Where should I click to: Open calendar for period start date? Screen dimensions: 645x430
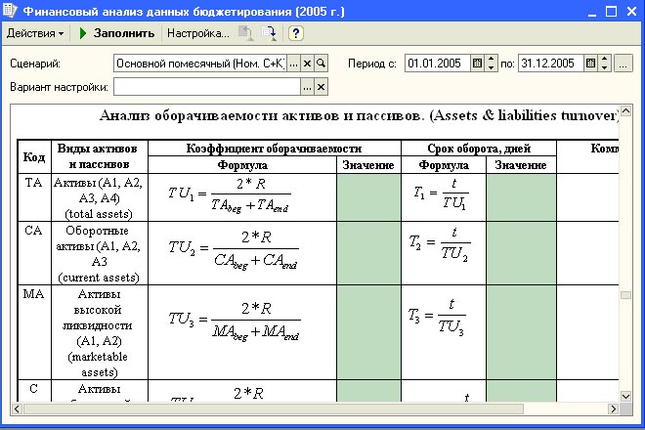click(x=477, y=64)
